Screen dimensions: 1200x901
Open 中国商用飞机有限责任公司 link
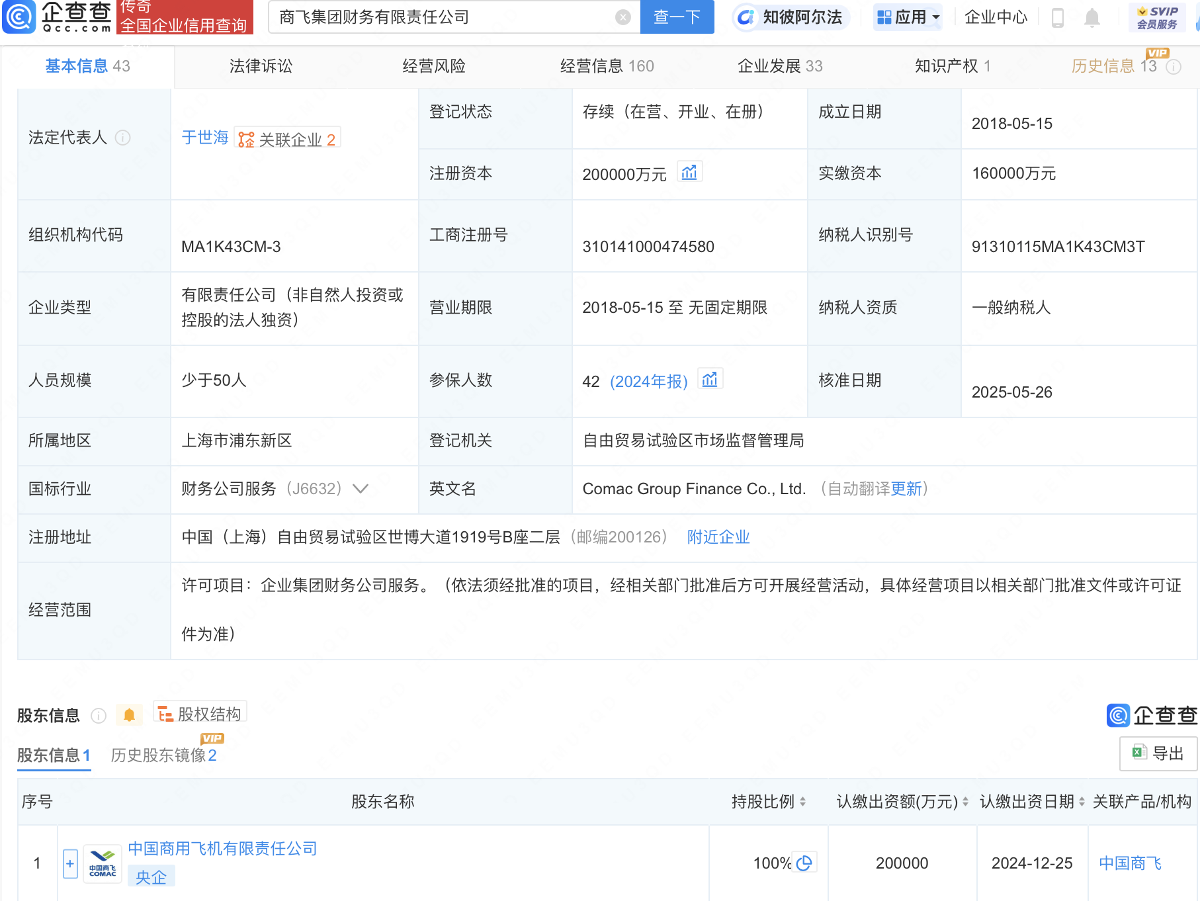click(x=222, y=849)
